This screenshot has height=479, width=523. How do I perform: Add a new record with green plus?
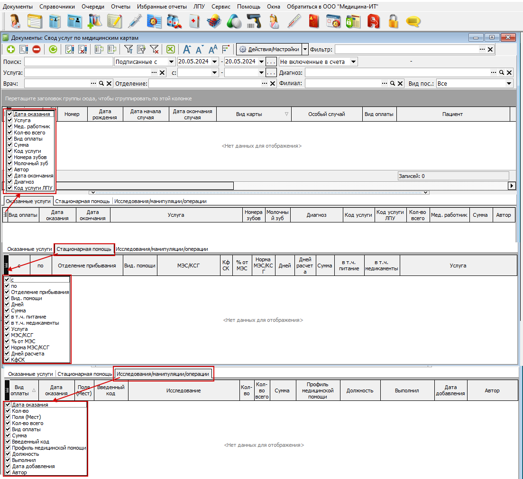(x=11, y=50)
